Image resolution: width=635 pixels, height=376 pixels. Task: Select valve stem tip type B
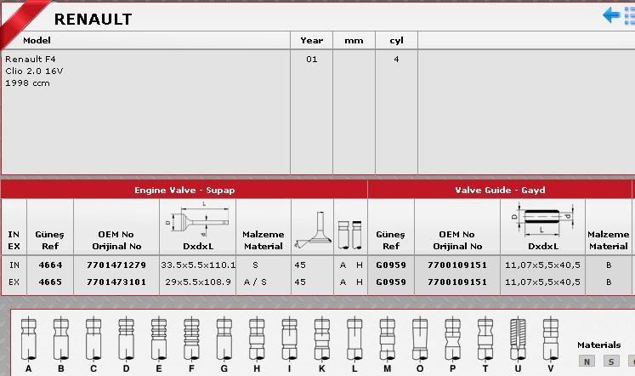61,345
